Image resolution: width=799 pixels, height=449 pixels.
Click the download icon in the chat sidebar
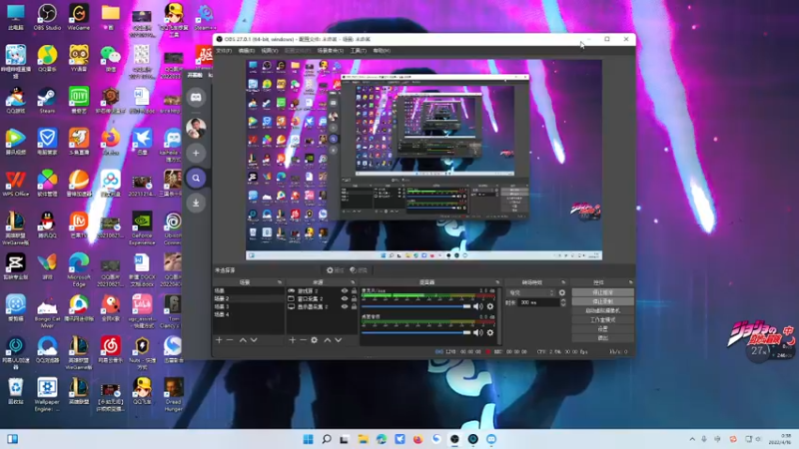(x=196, y=203)
